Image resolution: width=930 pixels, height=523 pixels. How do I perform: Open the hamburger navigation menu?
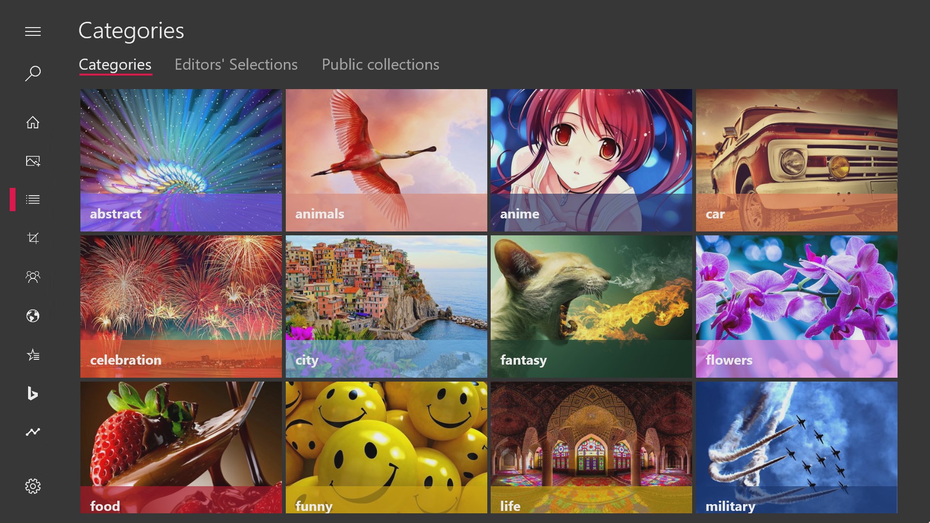(x=33, y=32)
